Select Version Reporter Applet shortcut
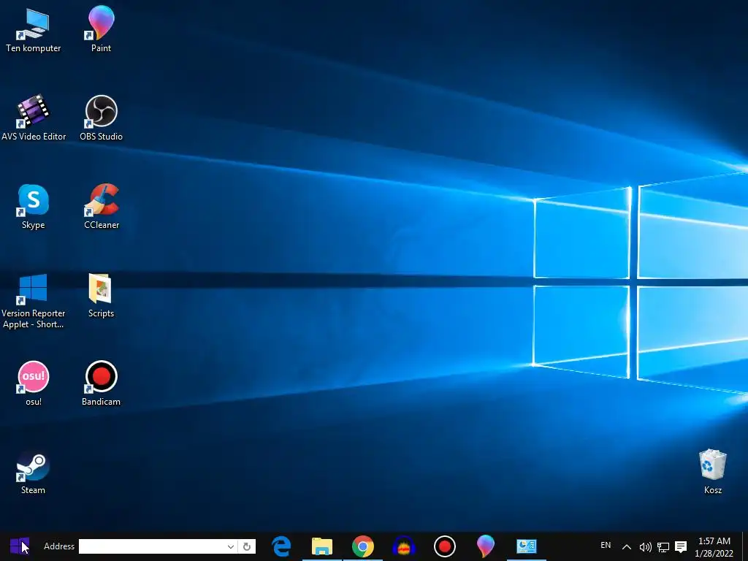Screen dimensions: 748x561 pyautogui.click(x=34, y=300)
